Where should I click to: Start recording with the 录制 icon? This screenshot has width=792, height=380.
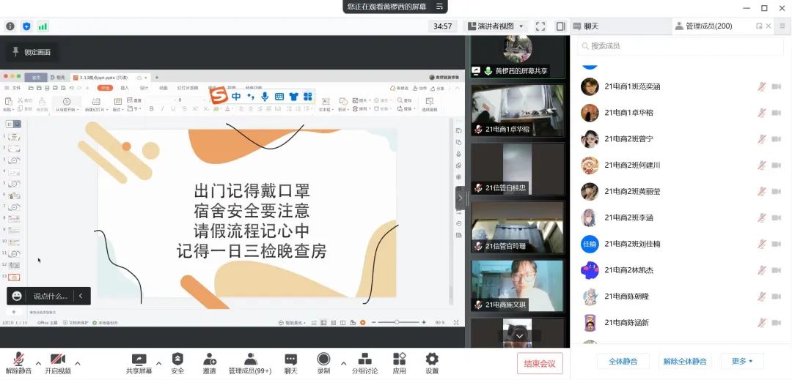pyautogui.click(x=323, y=359)
